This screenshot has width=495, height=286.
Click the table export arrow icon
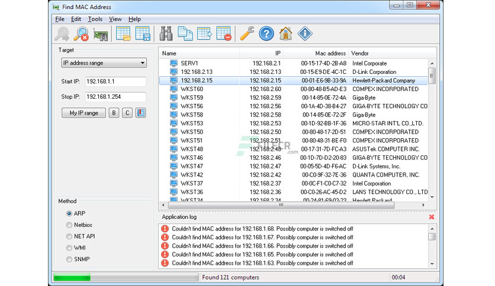204,34
